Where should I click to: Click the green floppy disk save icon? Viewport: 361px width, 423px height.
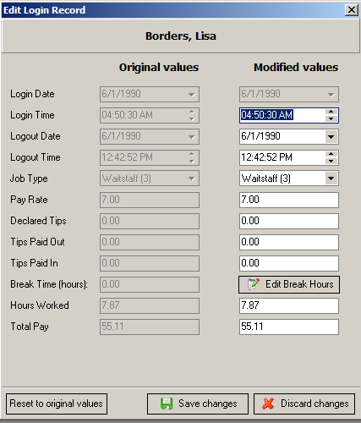tap(167, 404)
